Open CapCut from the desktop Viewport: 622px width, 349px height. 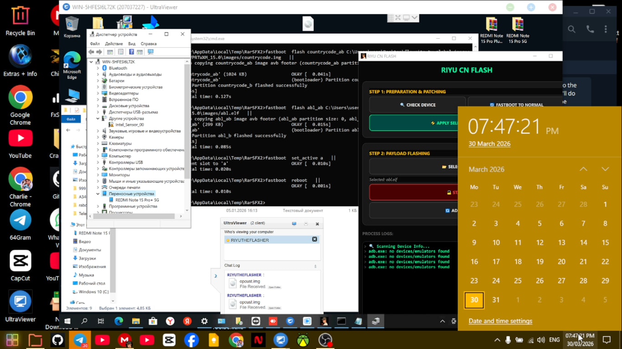(20, 266)
